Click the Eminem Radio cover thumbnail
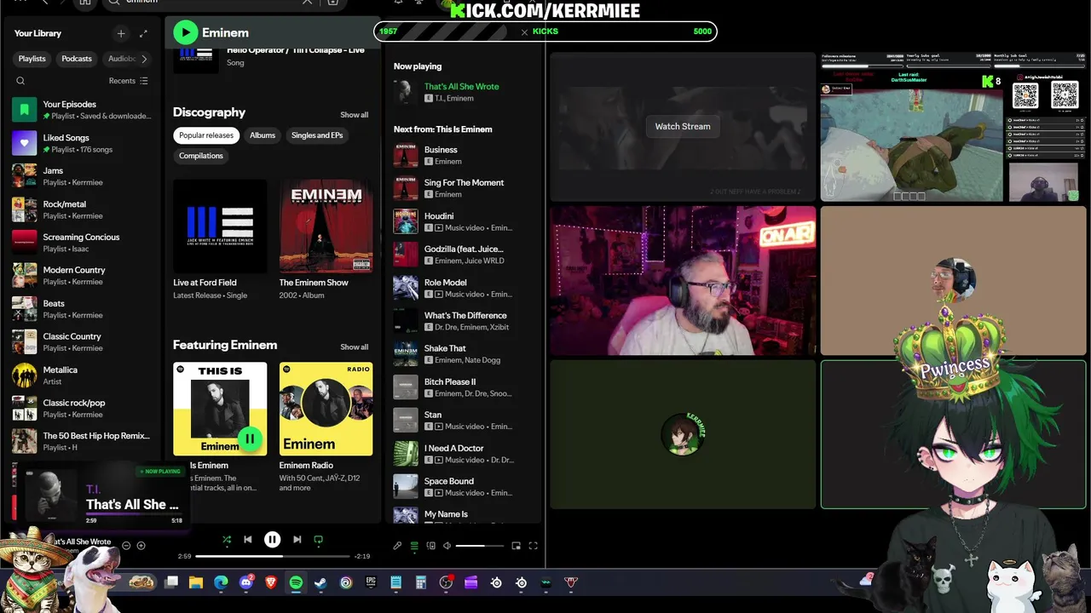The width and height of the screenshot is (1091, 613). click(x=326, y=409)
